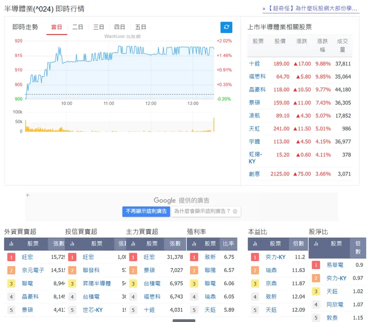Viewport: 370px width, 322px height.
Task: Click 聯電 in 外資買賣超 list
Action: coord(27,283)
